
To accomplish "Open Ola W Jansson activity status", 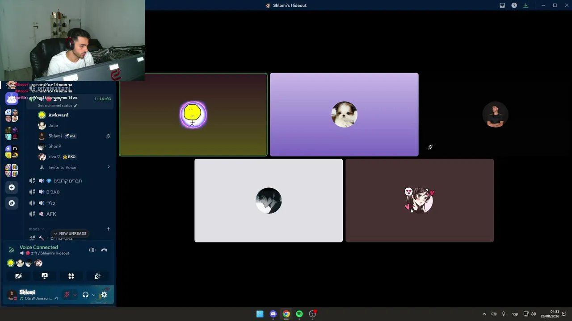I will 38,298.
